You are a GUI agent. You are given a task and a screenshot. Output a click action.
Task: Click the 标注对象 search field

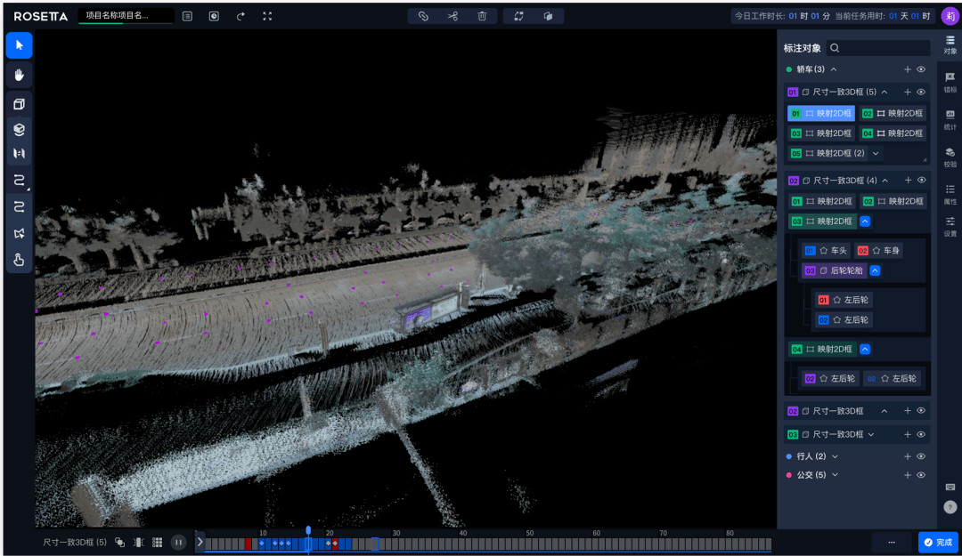[x=878, y=48]
